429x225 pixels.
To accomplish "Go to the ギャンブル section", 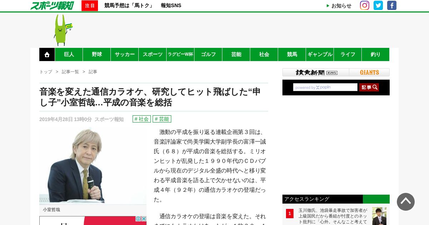I will 320,55.
